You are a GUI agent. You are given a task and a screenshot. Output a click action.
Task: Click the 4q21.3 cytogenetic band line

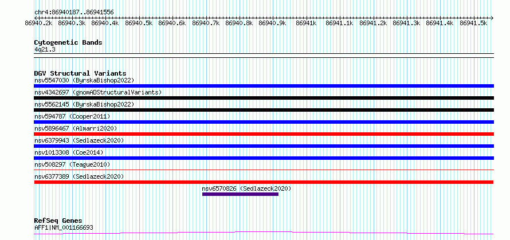264,56
